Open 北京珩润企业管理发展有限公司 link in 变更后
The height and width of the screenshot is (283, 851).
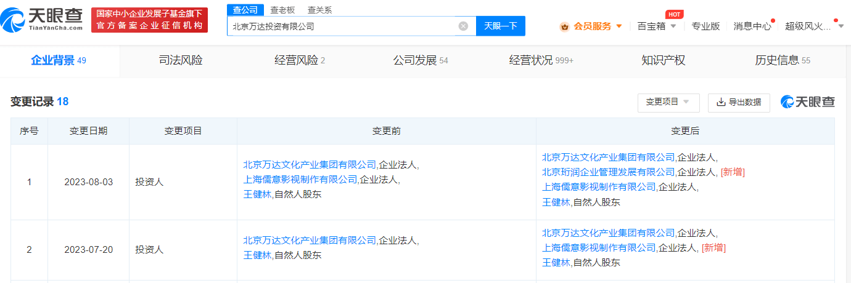(609, 172)
